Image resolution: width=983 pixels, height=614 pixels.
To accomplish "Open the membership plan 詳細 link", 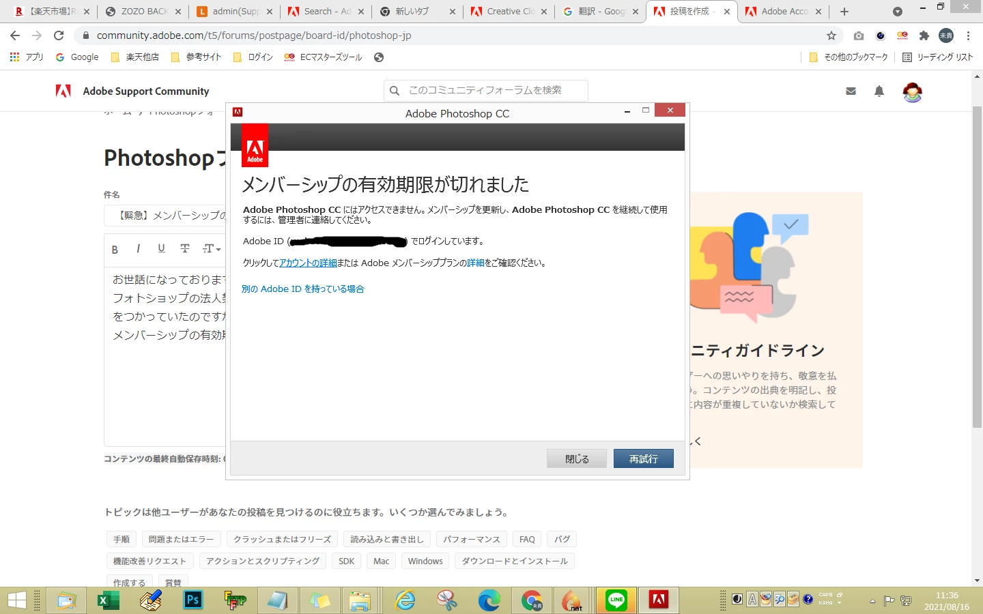I will (476, 263).
